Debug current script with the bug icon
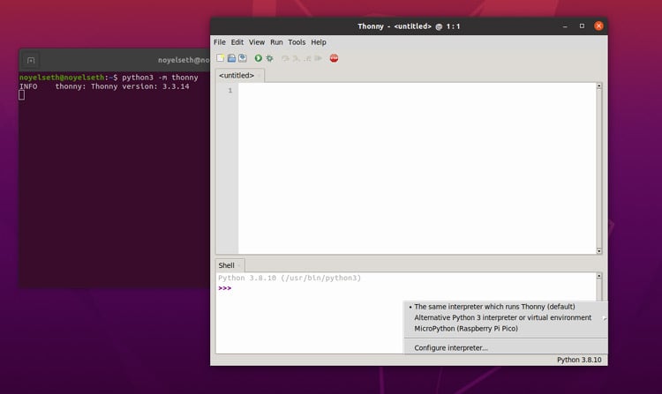662x394 pixels. click(269, 58)
